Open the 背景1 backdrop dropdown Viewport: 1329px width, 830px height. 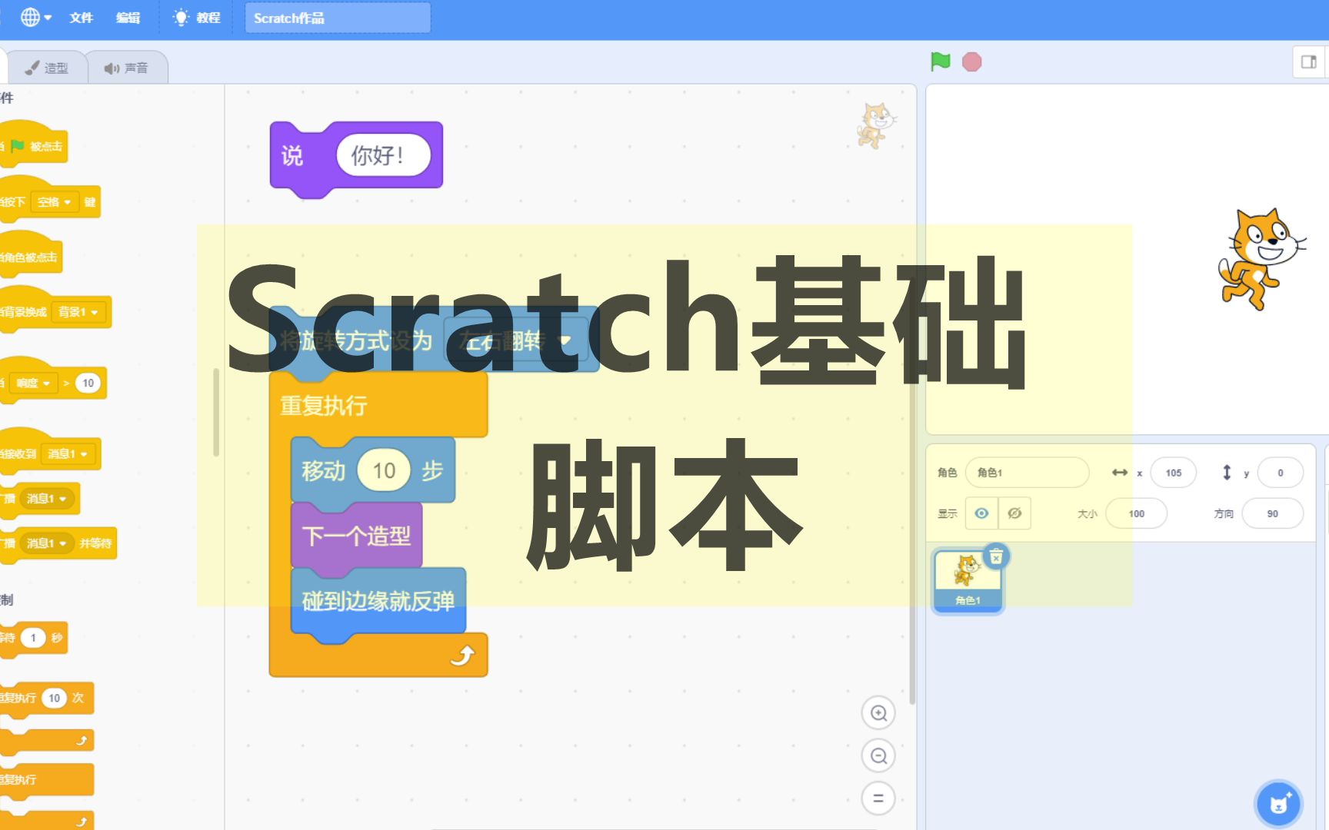(78, 312)
